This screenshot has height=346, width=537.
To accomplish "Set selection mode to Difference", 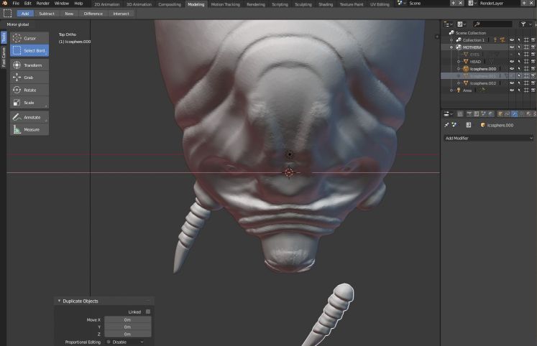I will tap(93, 14).
